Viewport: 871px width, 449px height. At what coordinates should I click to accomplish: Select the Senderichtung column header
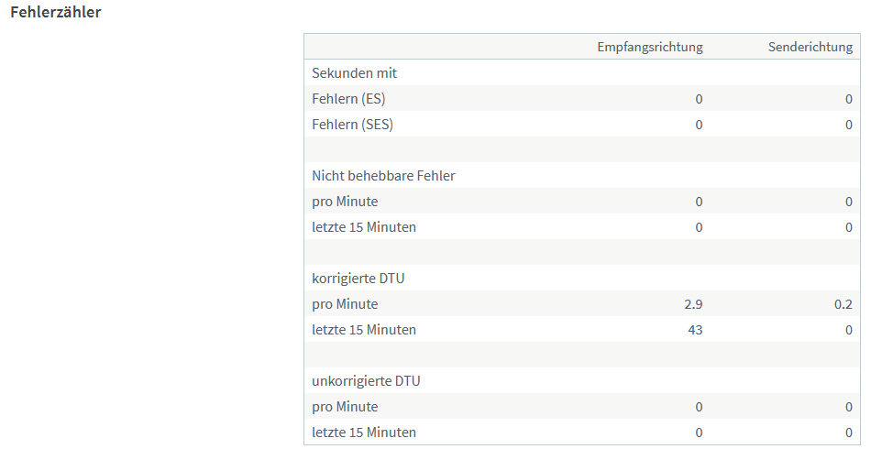(x=810, y=47)
